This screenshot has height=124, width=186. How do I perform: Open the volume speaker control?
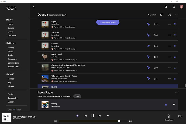[180, 116]
